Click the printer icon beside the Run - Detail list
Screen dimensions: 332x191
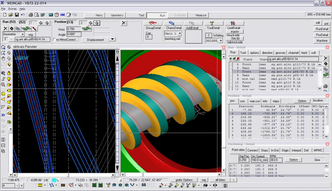click(x=326, y=86)
